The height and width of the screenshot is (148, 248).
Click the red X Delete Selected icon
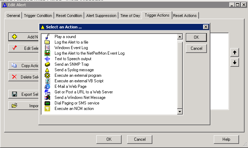tap(14, 77)
